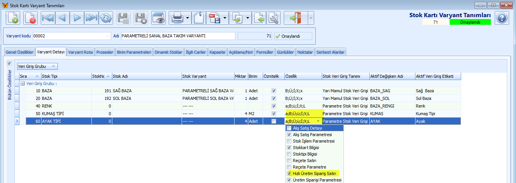Click the refresh records icon
The image size is (516, 183).
(106, 18)
